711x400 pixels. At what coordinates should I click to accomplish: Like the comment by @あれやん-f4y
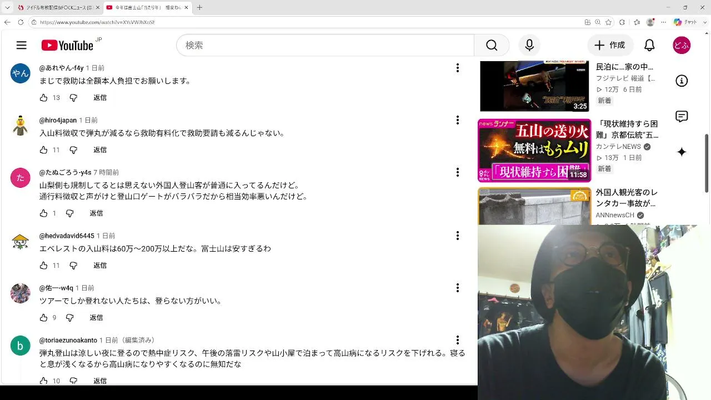[44, 98]
